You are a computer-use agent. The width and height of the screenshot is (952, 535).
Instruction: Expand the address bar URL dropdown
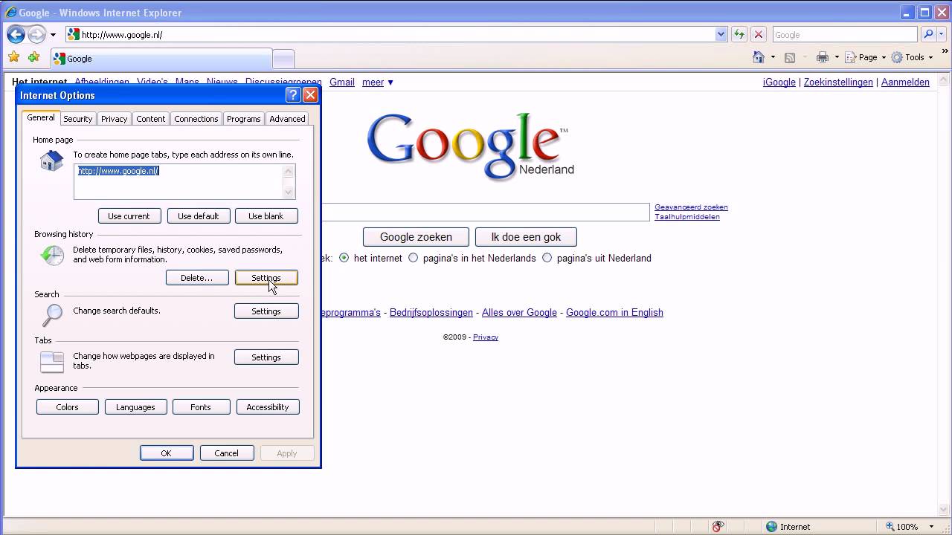point(721,34)
